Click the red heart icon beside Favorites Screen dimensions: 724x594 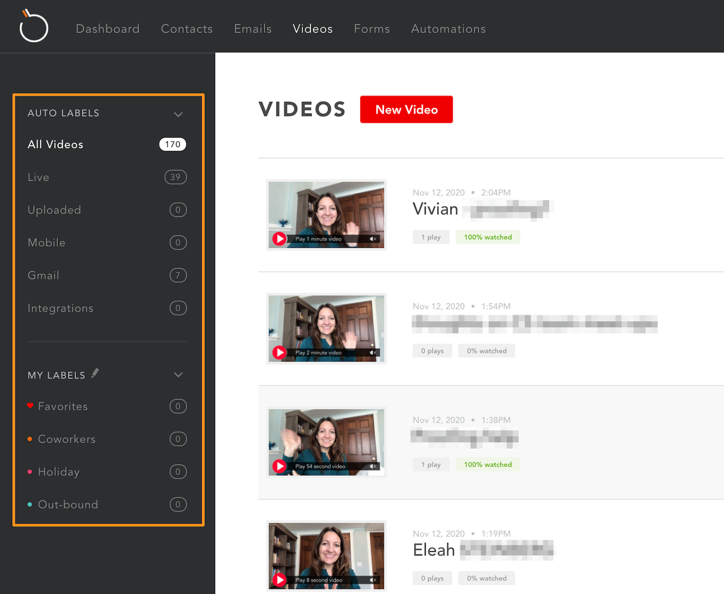(x=29, y=405)
